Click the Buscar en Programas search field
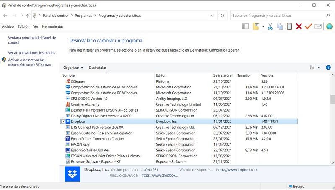 277,16
